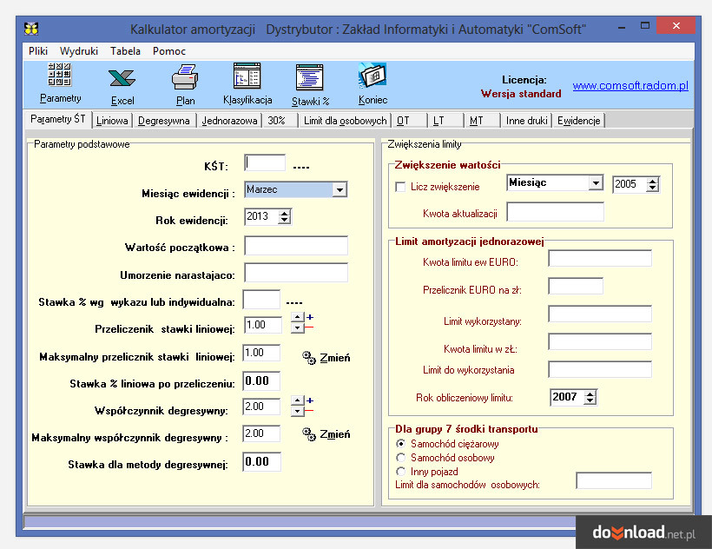Increase Współczynnik degresywny with up arrow

298,400
